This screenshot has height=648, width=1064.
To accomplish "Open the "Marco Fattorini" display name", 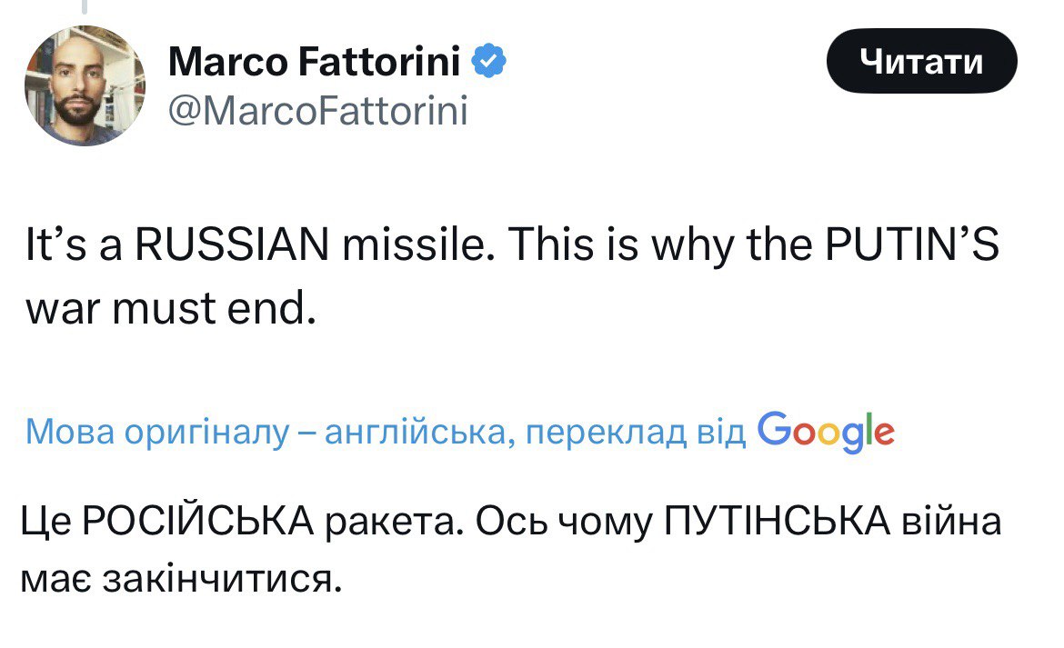I will (317, 63).
